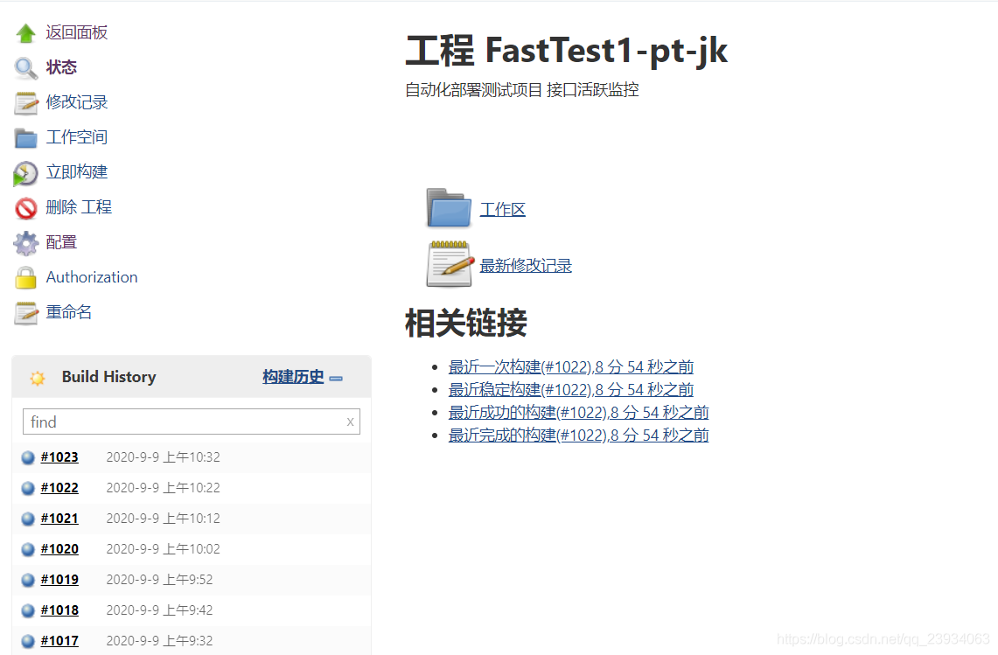Click the yellow padlock Authorization icon
The height and width of the screenshot is (655, 998).
point(25,278)
